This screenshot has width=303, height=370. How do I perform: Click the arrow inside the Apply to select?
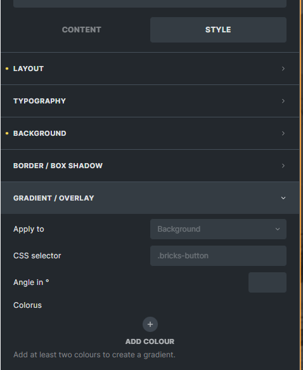pos(278,229)
